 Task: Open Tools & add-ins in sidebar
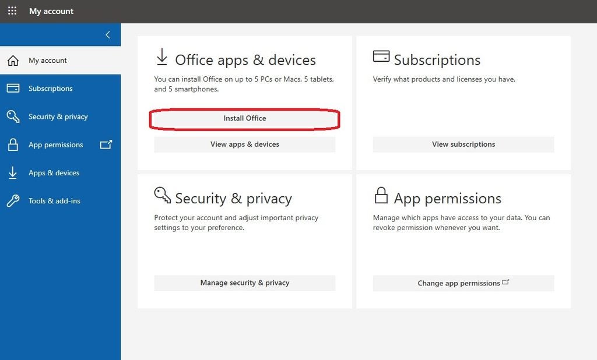pos(60,201)
